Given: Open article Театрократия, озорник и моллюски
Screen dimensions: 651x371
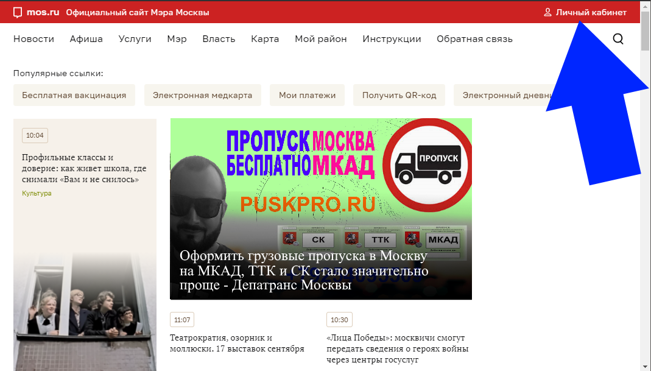Looking at the screenshot, I should [x=237, y=343].
